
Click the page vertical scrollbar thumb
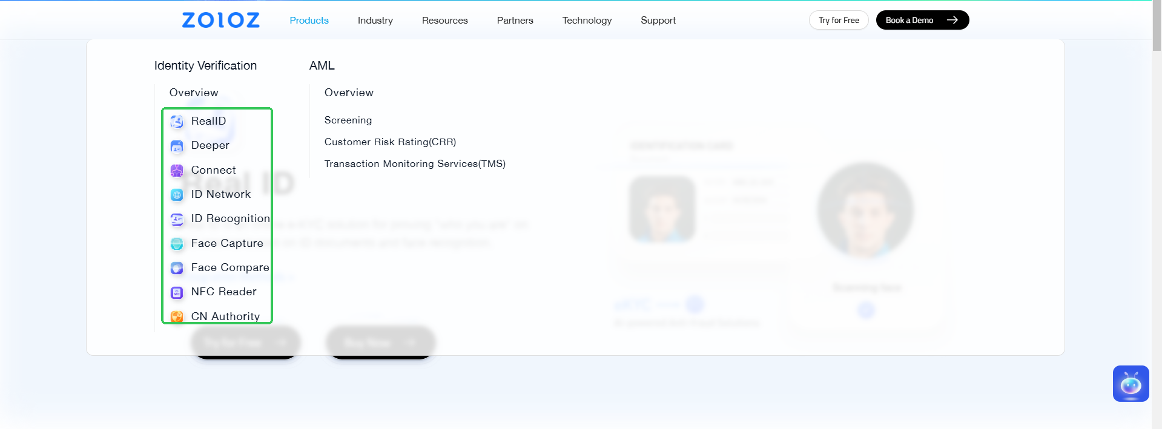coord(1157,26)
